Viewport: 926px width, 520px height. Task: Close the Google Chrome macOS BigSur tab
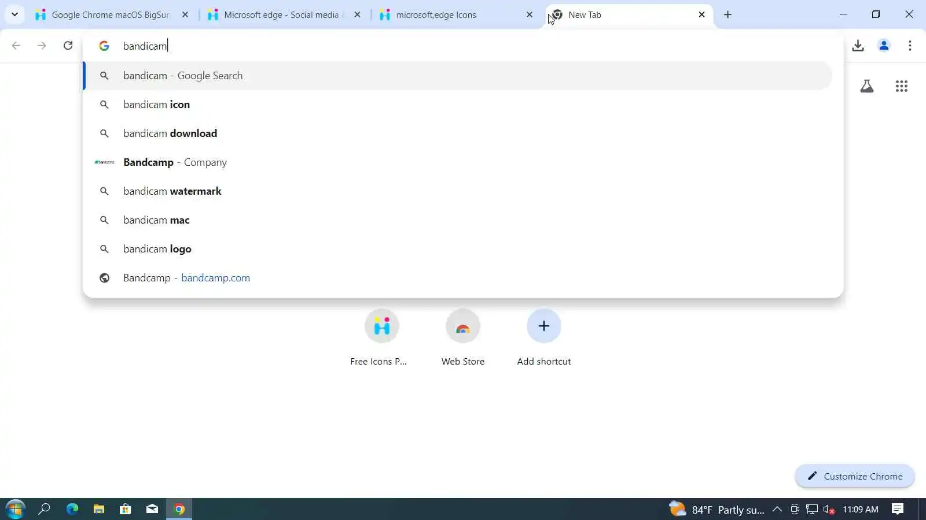coord(185,15)
